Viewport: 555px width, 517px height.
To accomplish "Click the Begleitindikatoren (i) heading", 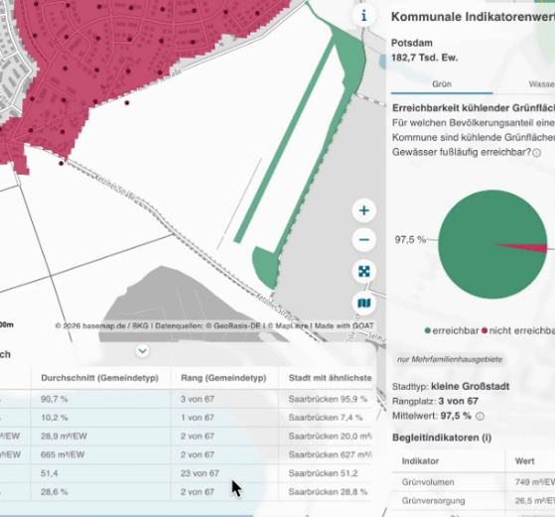I will tap(442, 438).
